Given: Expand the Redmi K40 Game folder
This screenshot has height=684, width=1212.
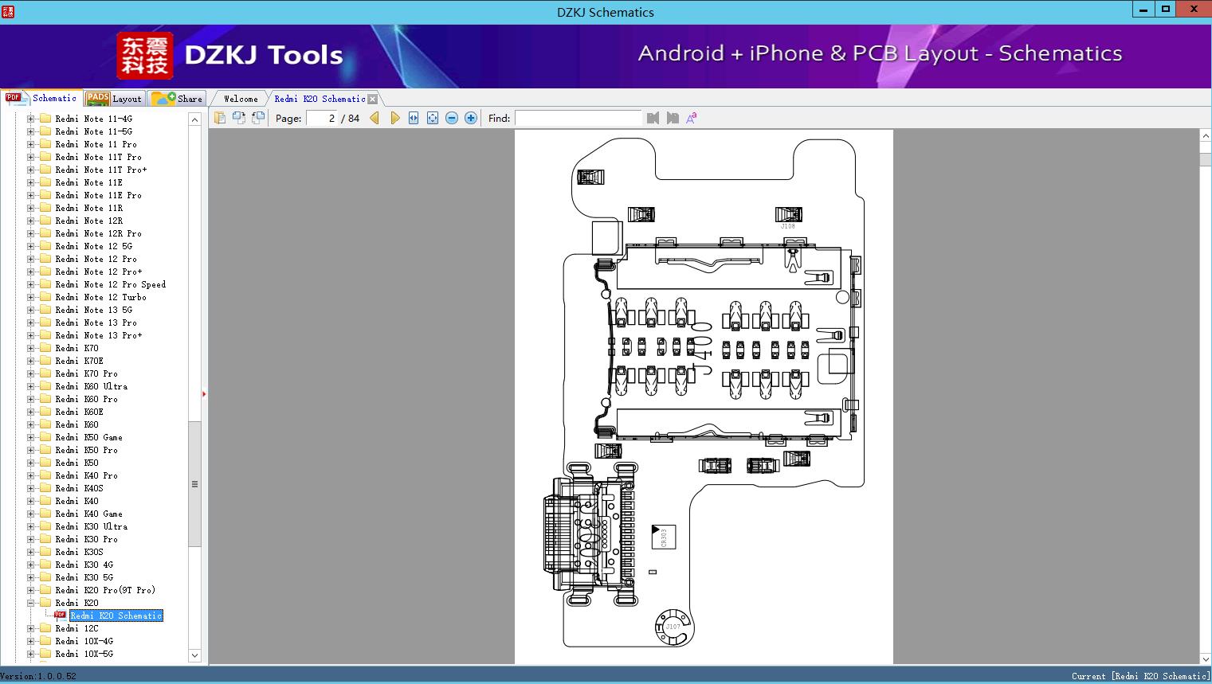Looking at the screenshot, I should click(31, 514).
